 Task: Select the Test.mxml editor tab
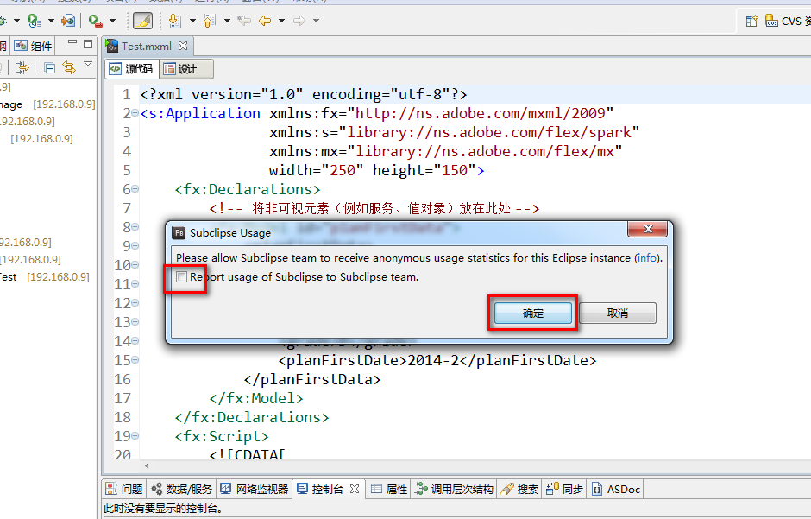(x=147, y=46)
